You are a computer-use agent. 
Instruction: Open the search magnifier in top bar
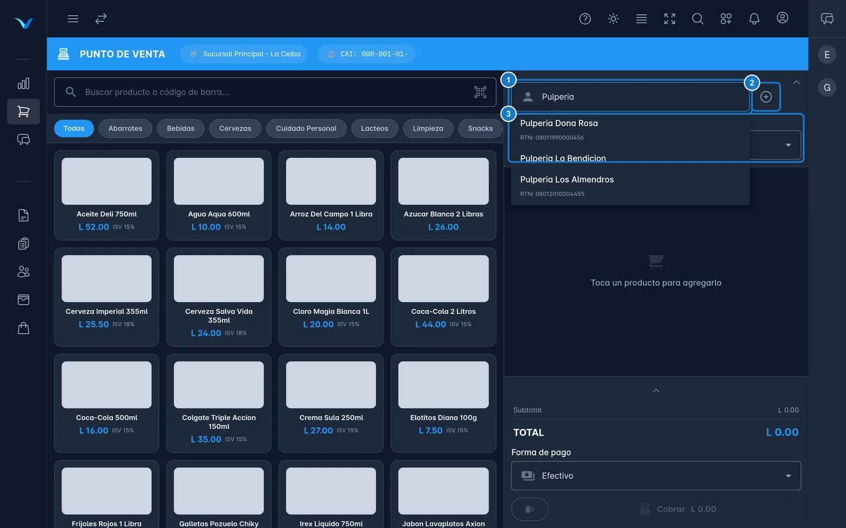coord(697,19)
